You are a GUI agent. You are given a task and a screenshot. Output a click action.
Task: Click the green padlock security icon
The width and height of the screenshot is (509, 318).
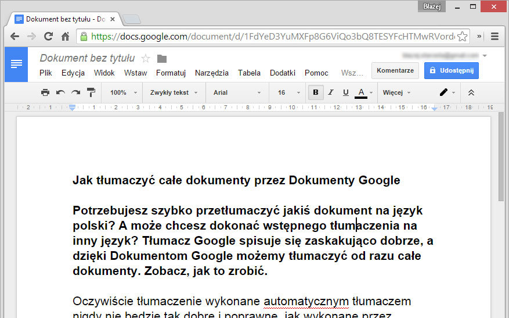coord(84,37)
